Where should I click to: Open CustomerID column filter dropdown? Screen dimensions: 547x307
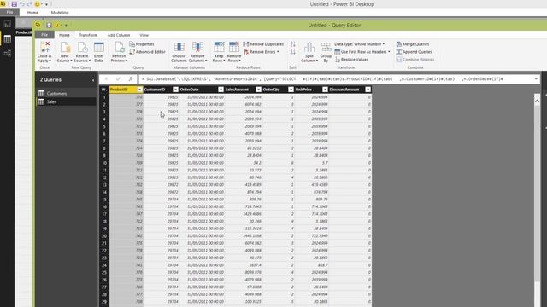[x=175, y=90]
